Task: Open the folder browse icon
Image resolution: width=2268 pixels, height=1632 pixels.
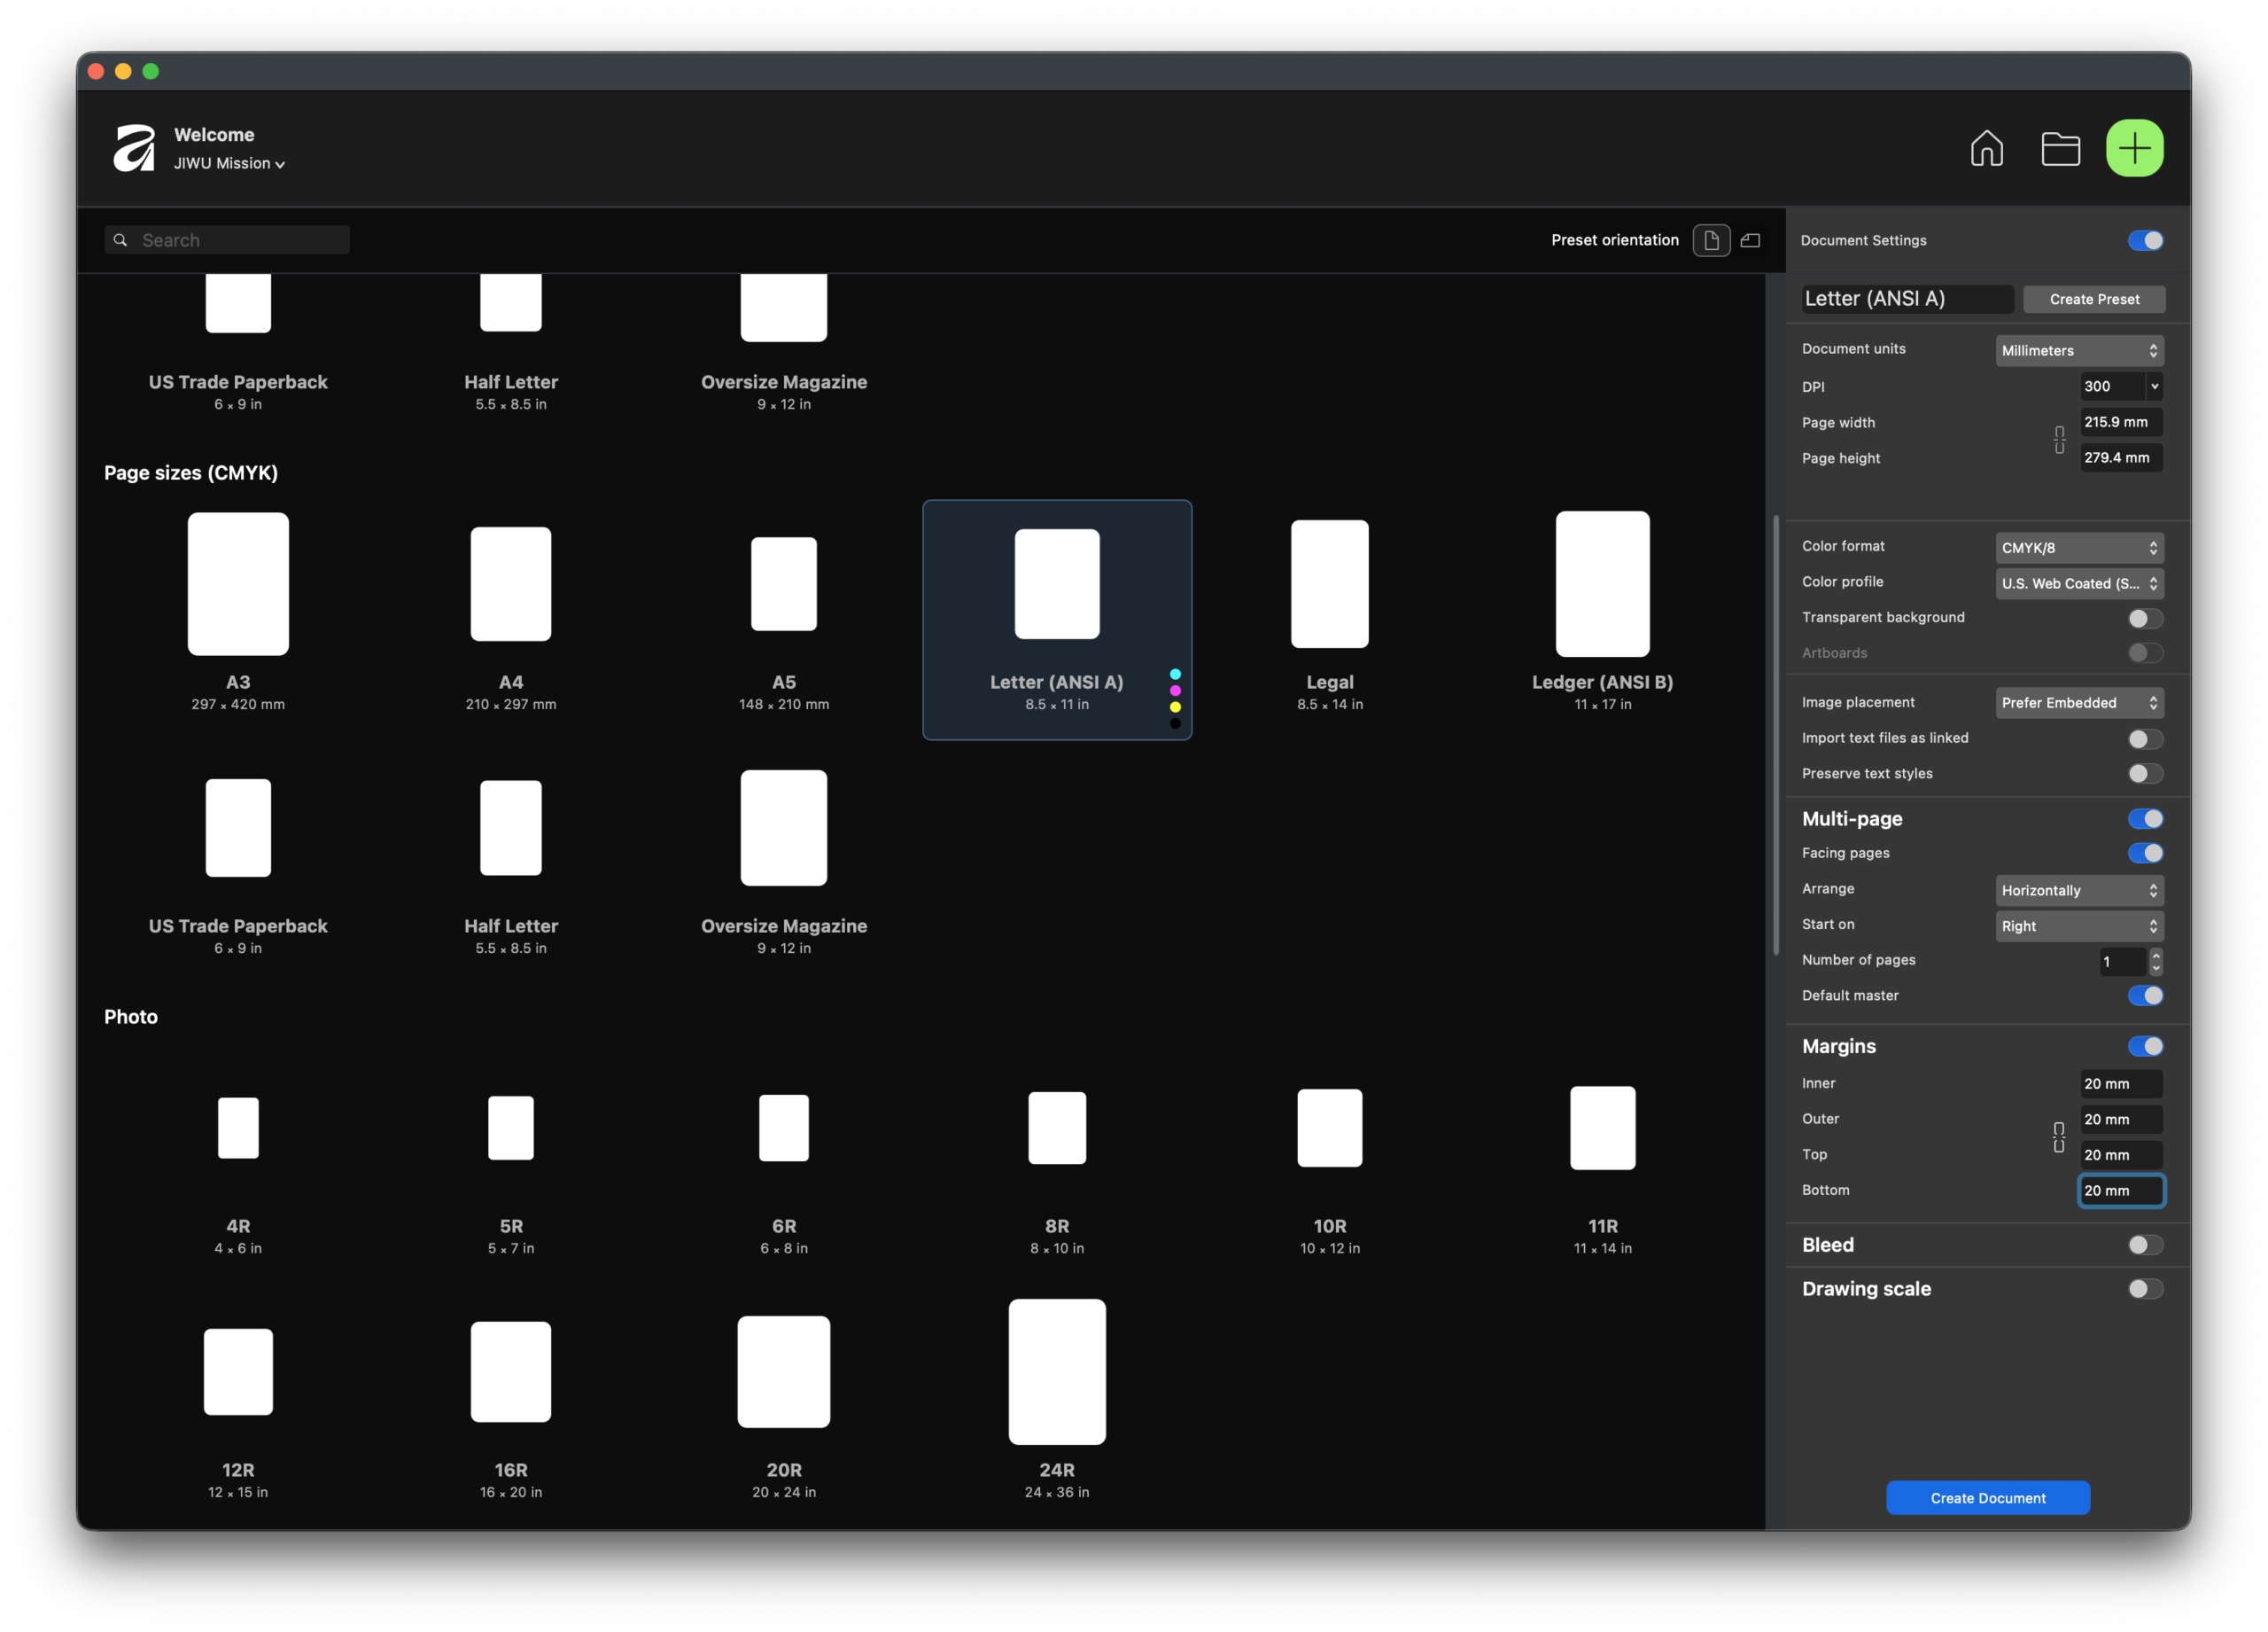Action: [x=2060, y=149]
